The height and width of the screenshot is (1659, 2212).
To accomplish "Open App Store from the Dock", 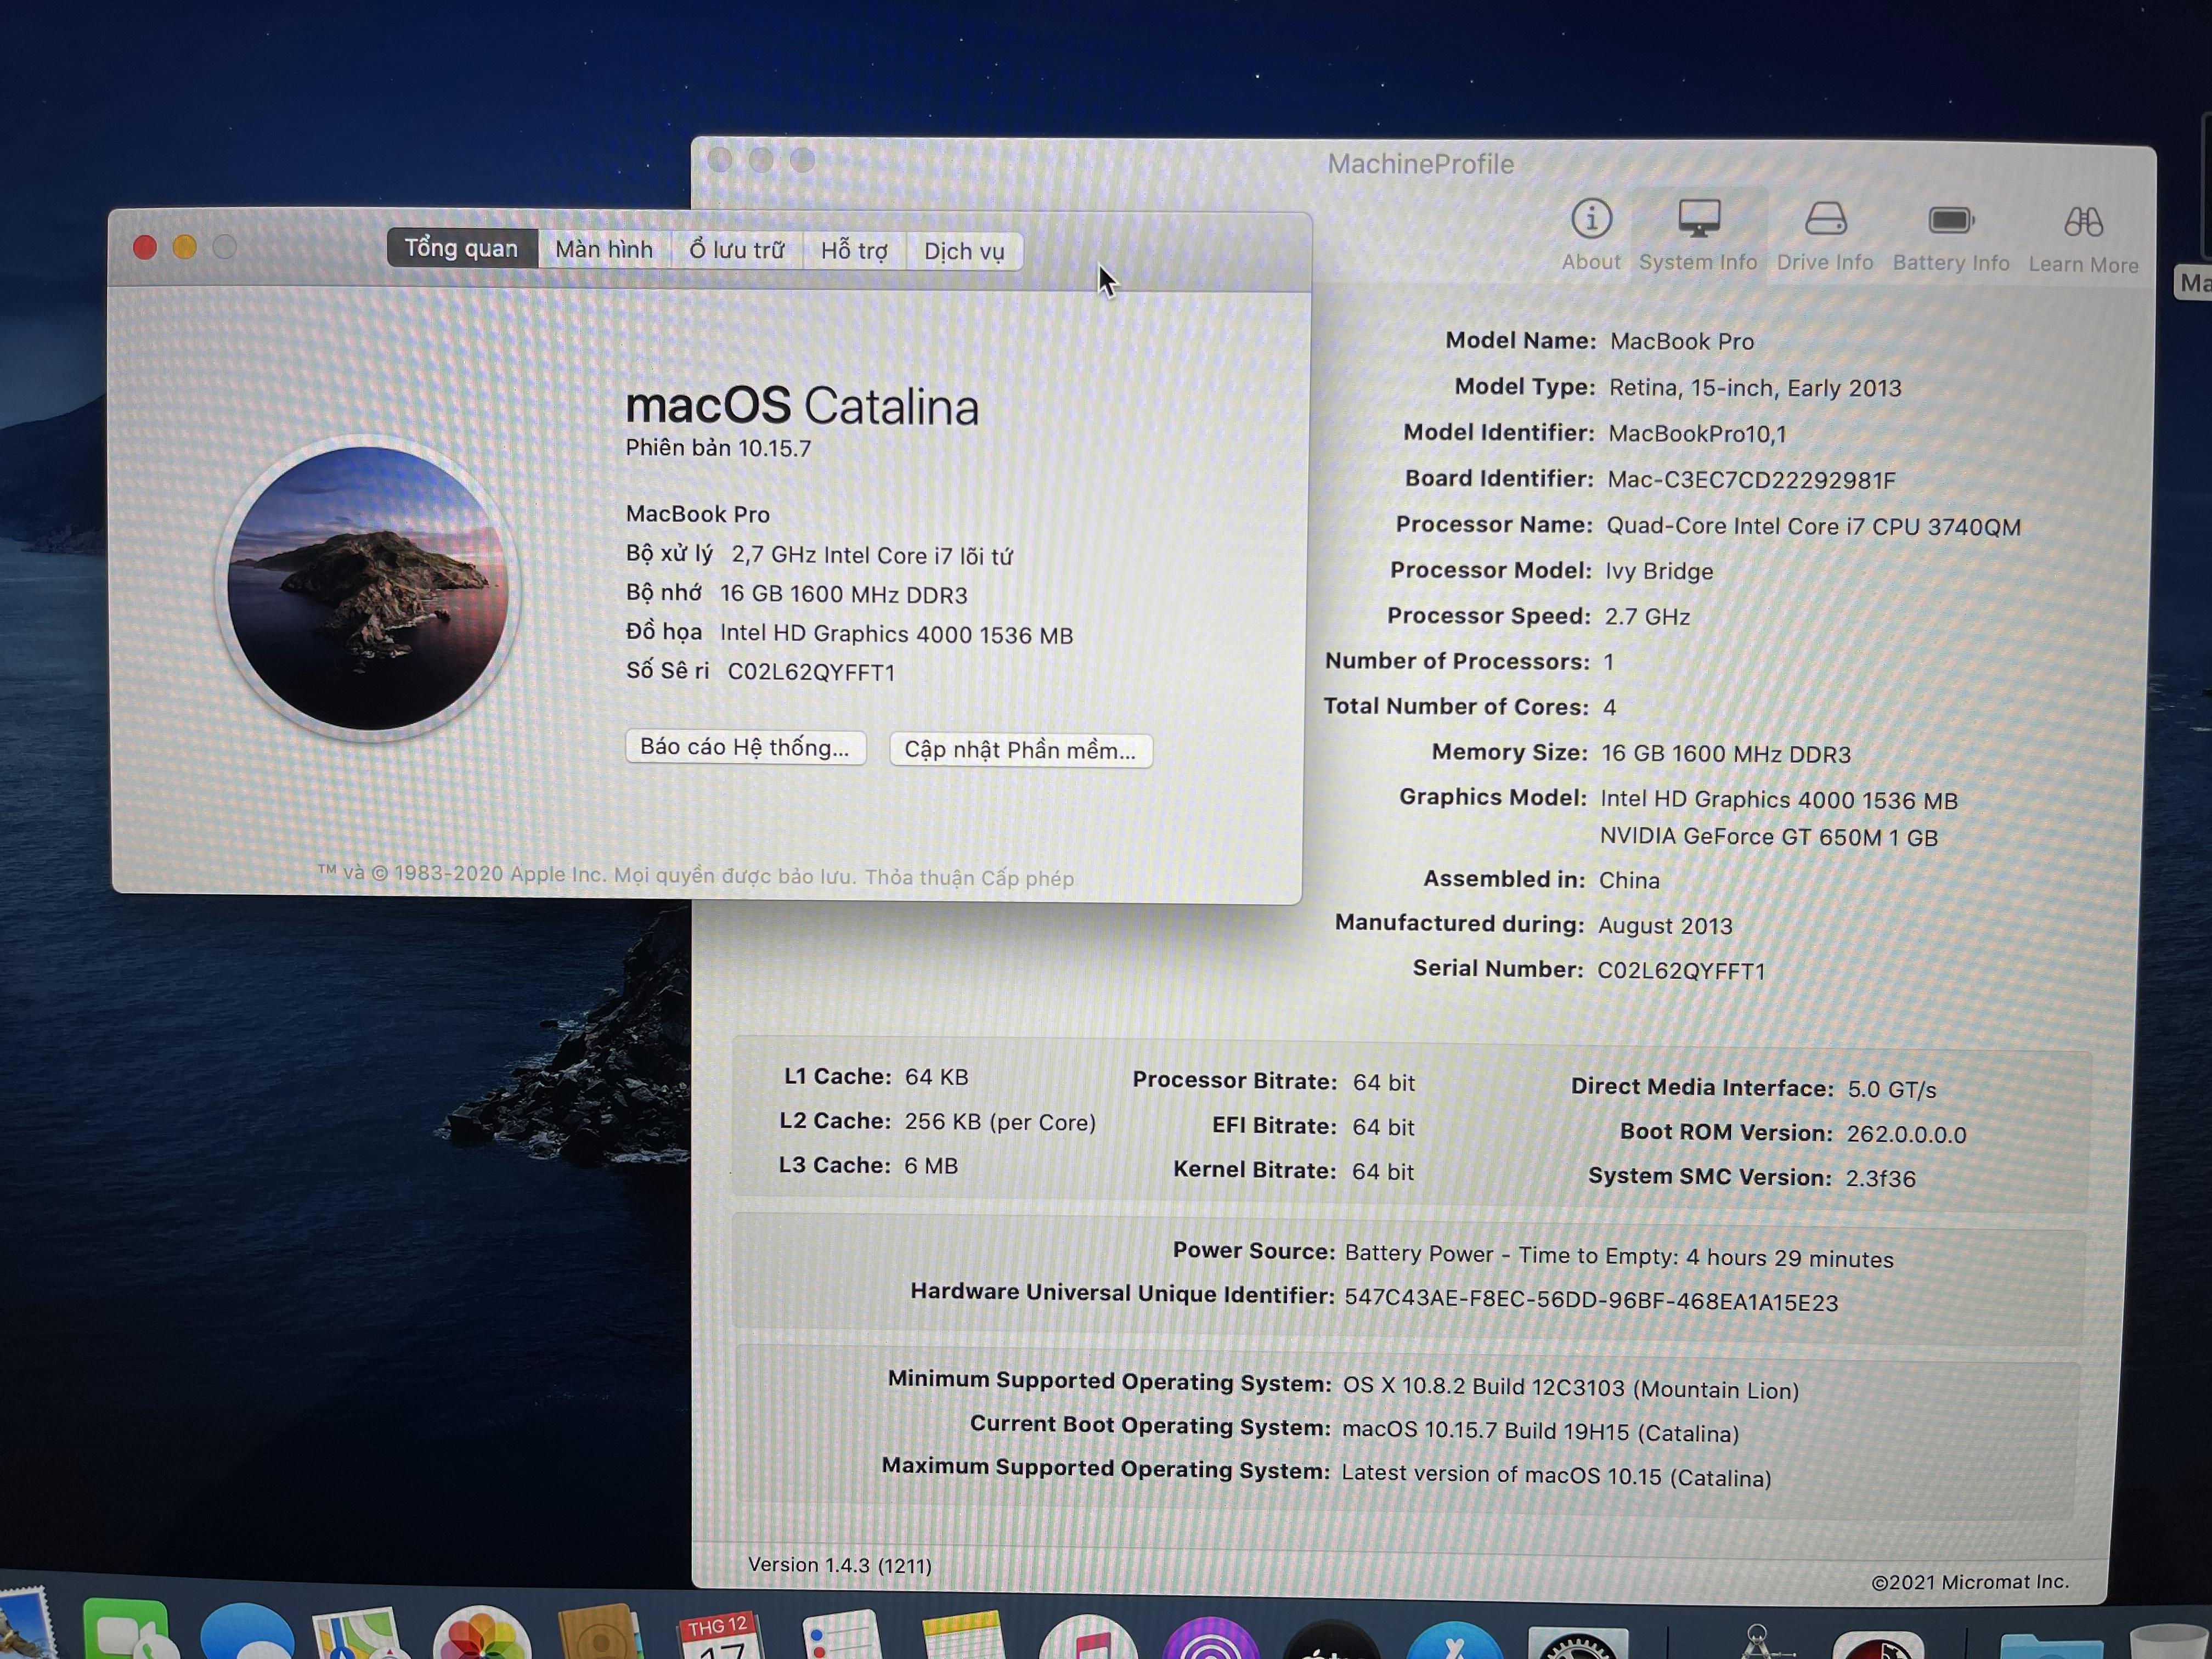I will point(1454,1639).
